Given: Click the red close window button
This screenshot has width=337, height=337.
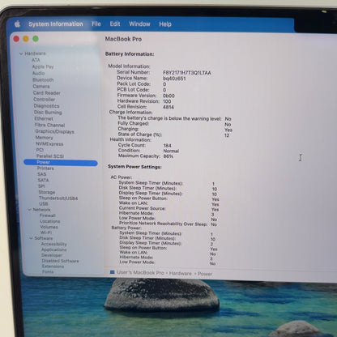Looking at the screenshot, I should click(16, 39).
